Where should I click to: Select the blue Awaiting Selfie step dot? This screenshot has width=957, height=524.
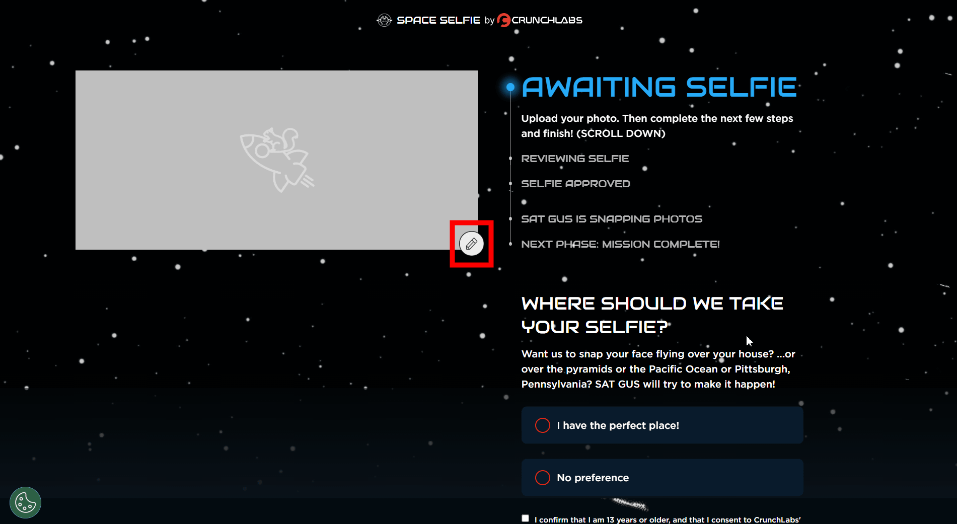coord(510,88)
